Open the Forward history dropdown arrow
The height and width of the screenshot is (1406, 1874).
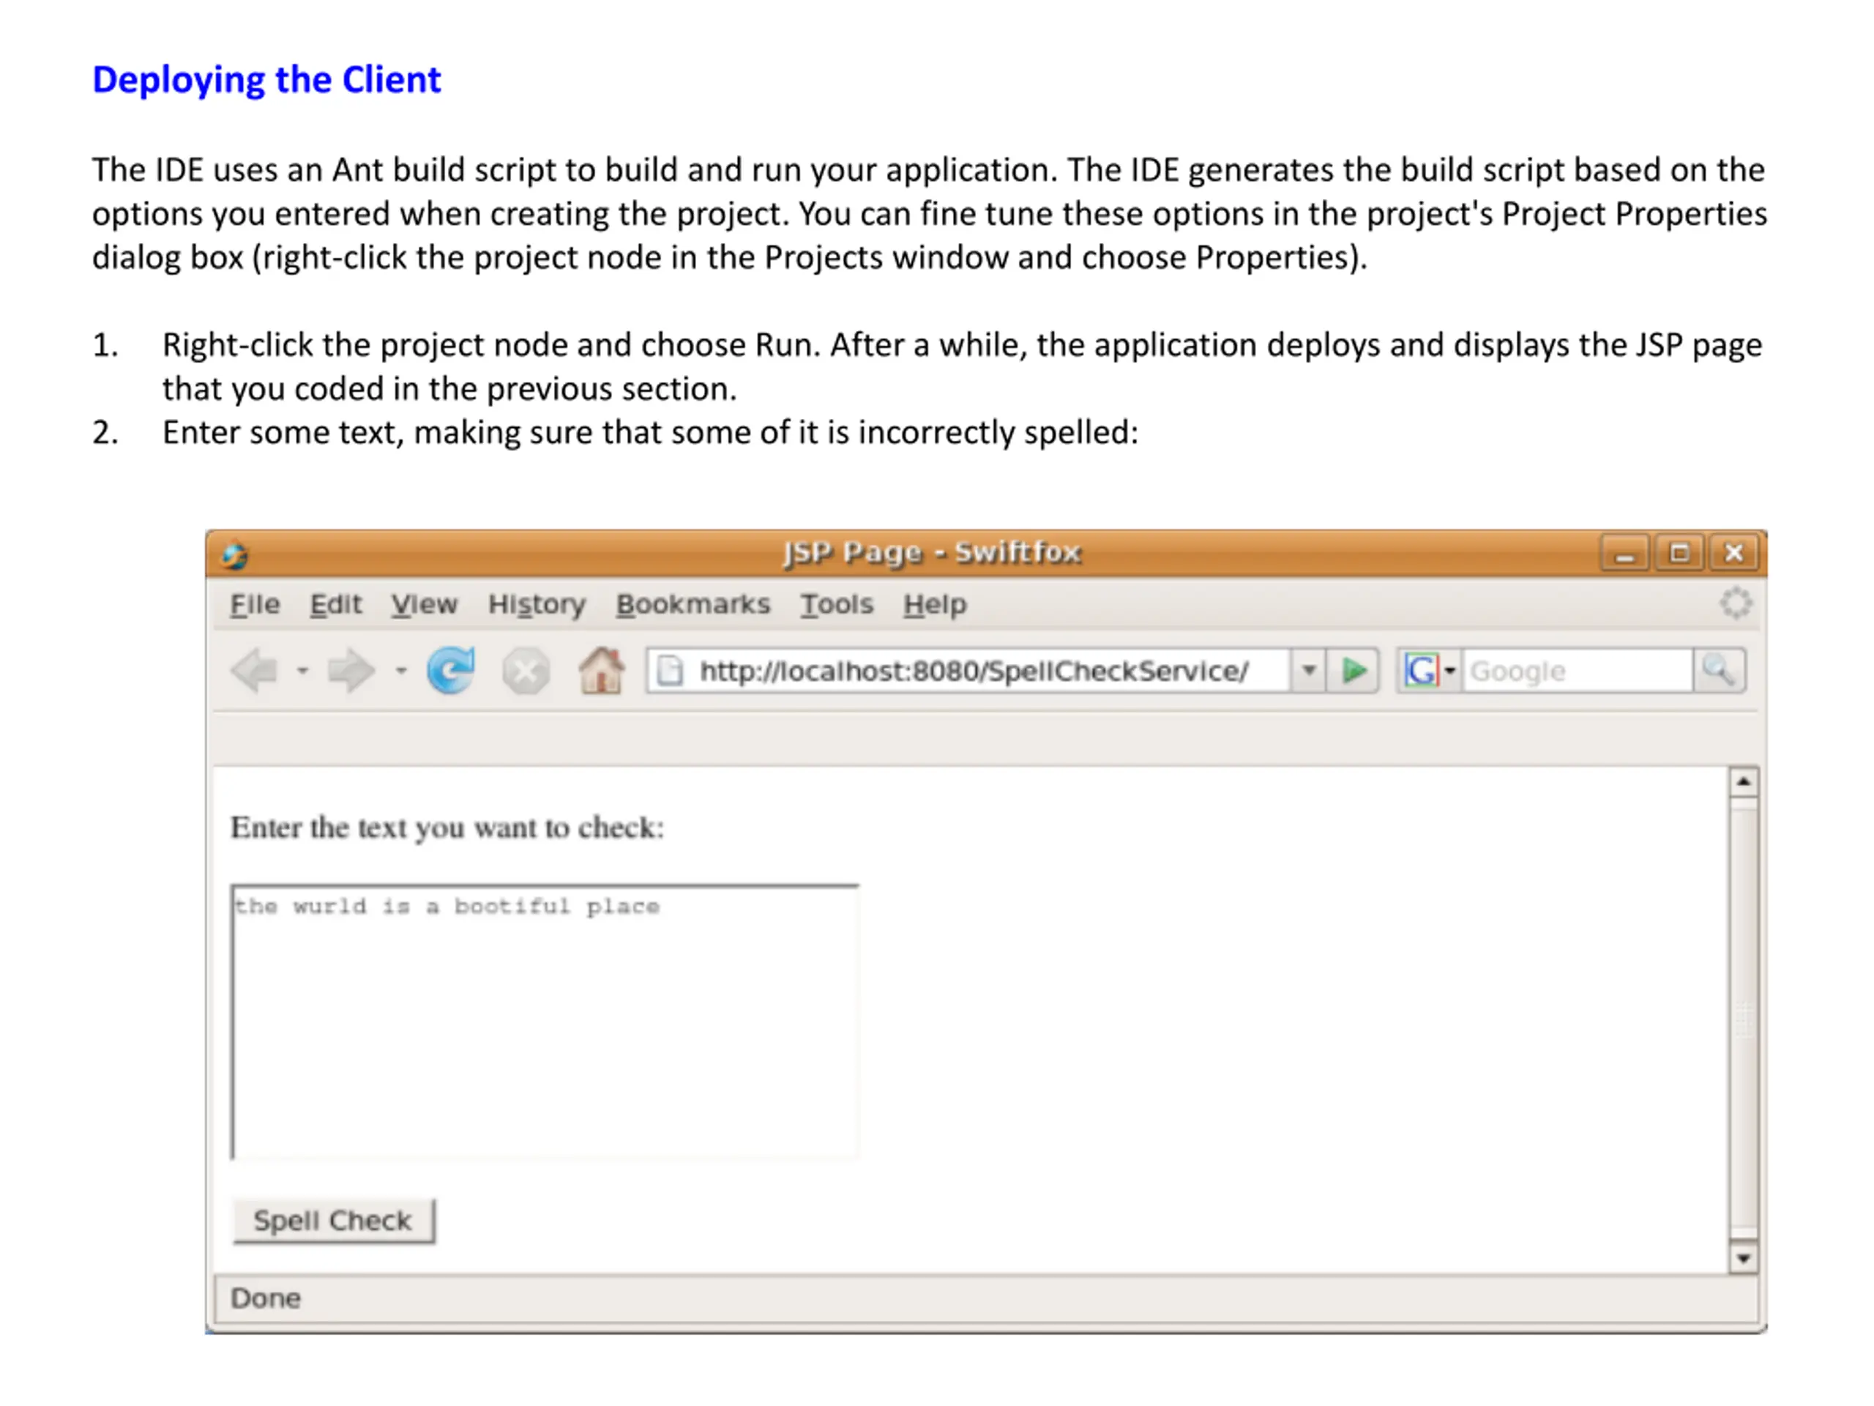(400, 672)
